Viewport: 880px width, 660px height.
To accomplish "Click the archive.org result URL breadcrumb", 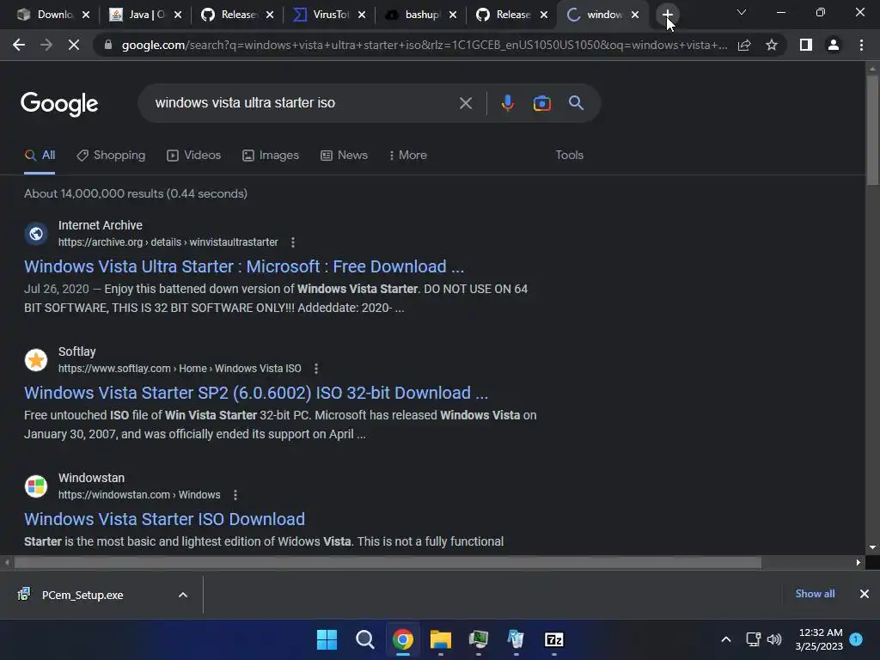I will pos(168,242).
